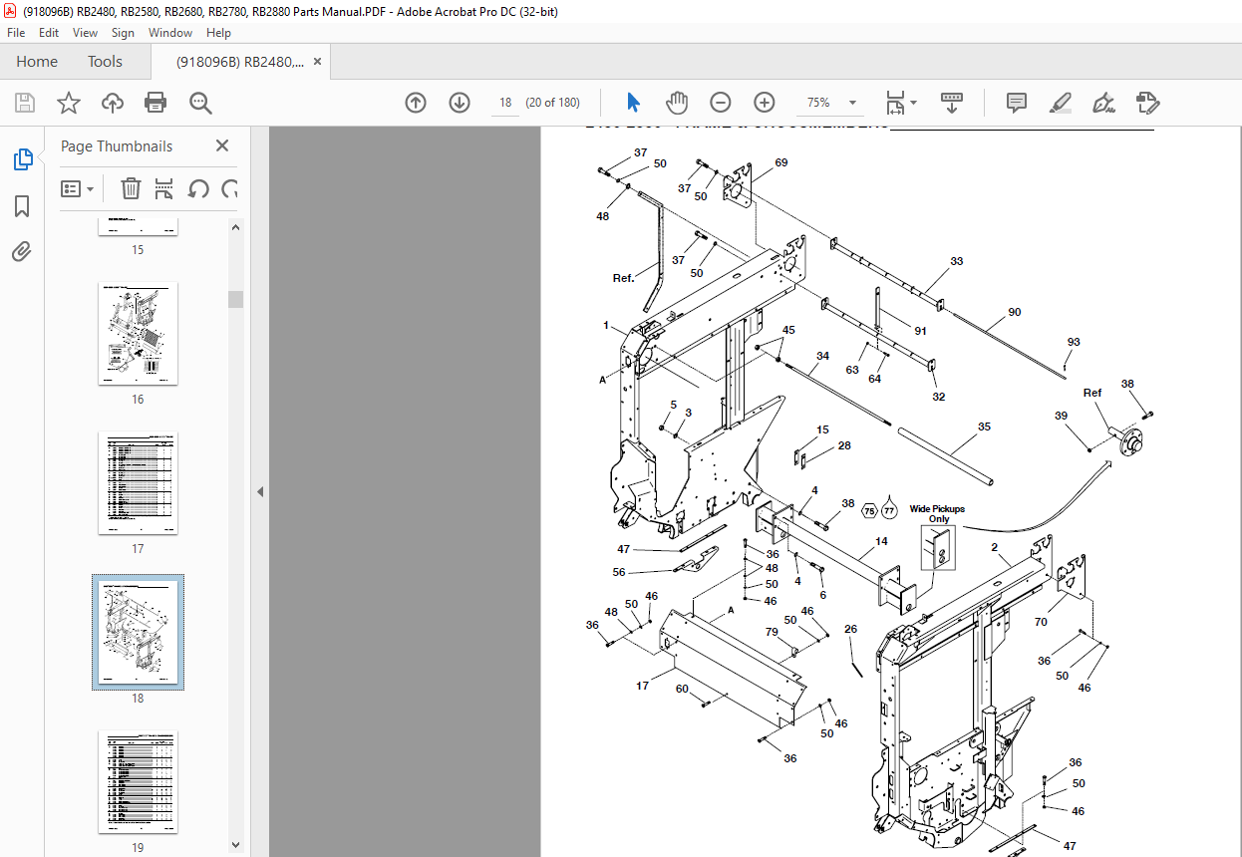Close the Page Thumbnails panel
This screenshot has width=1242, height=857.
pyautogui.click(x=222, y=145)
